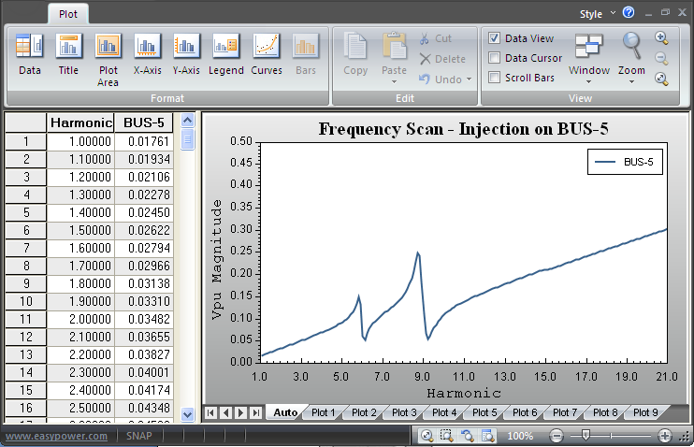Viewport: 694px width, 447px height.
Task: Enable the Data Cursor checkbox
Action: pyautogui.click(x=495, y=58)
